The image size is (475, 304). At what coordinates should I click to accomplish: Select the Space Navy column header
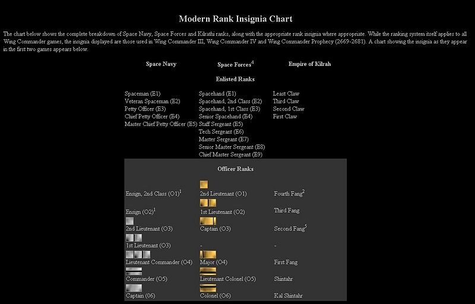click(x=161, y=64)
